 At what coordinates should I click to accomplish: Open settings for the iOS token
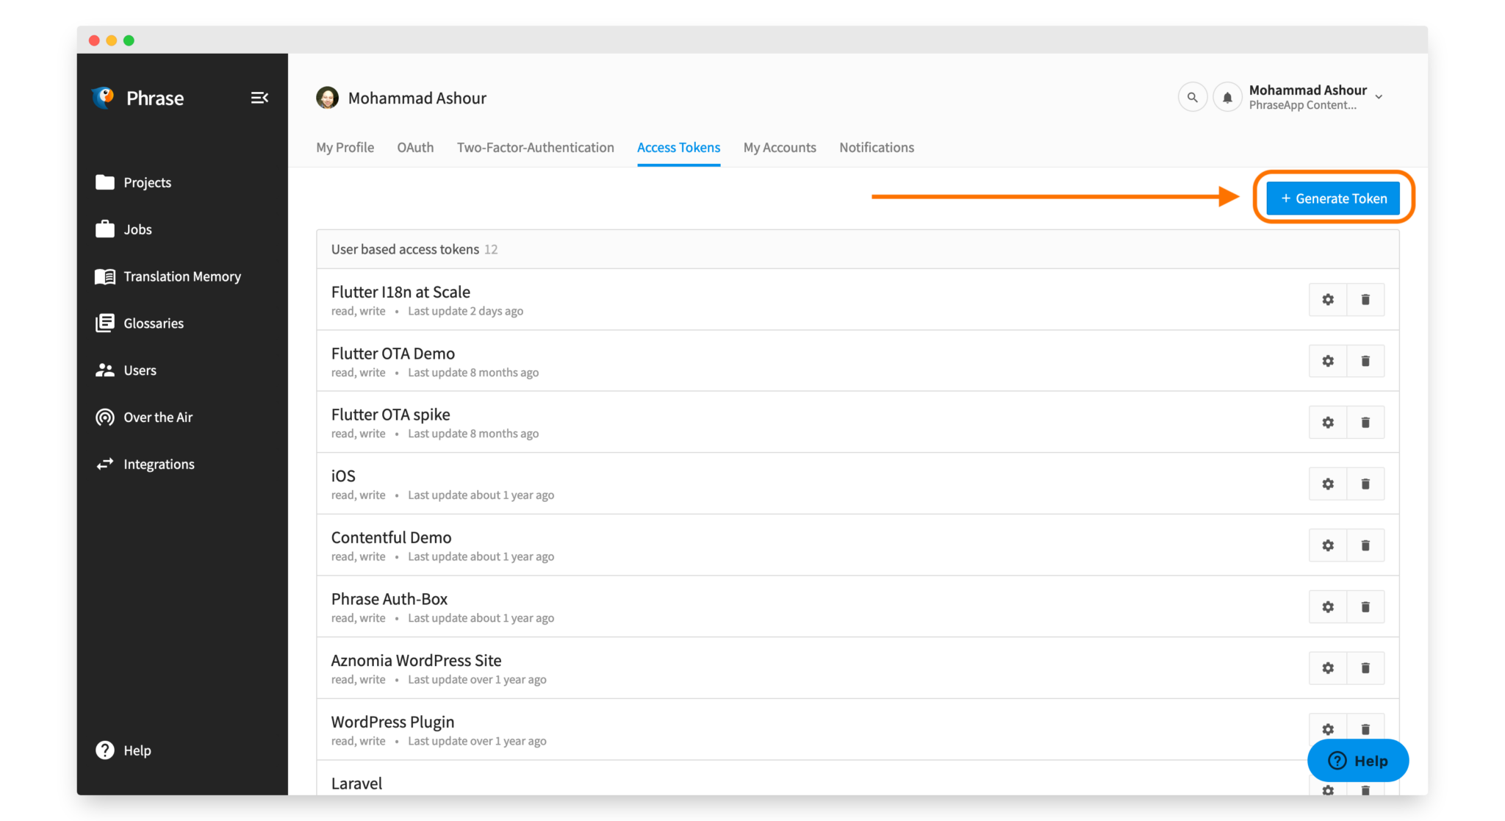click(x=1327, y=484)
